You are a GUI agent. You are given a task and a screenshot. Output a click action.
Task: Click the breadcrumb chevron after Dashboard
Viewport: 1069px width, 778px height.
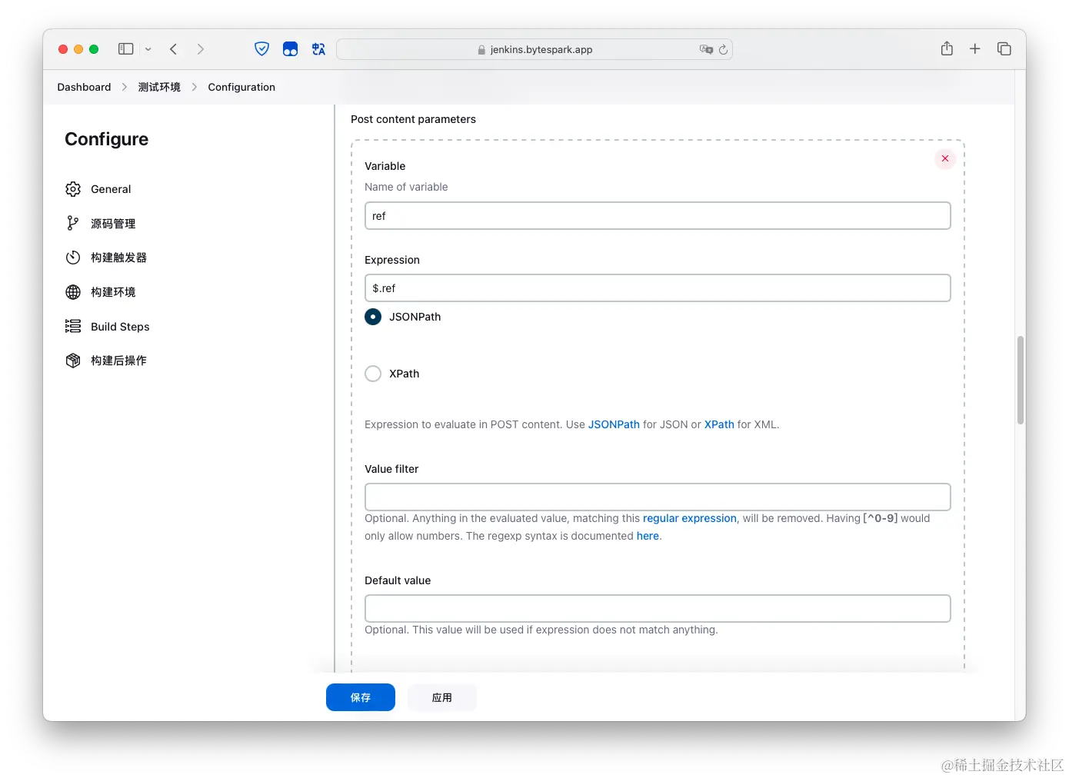pos(125,87)
